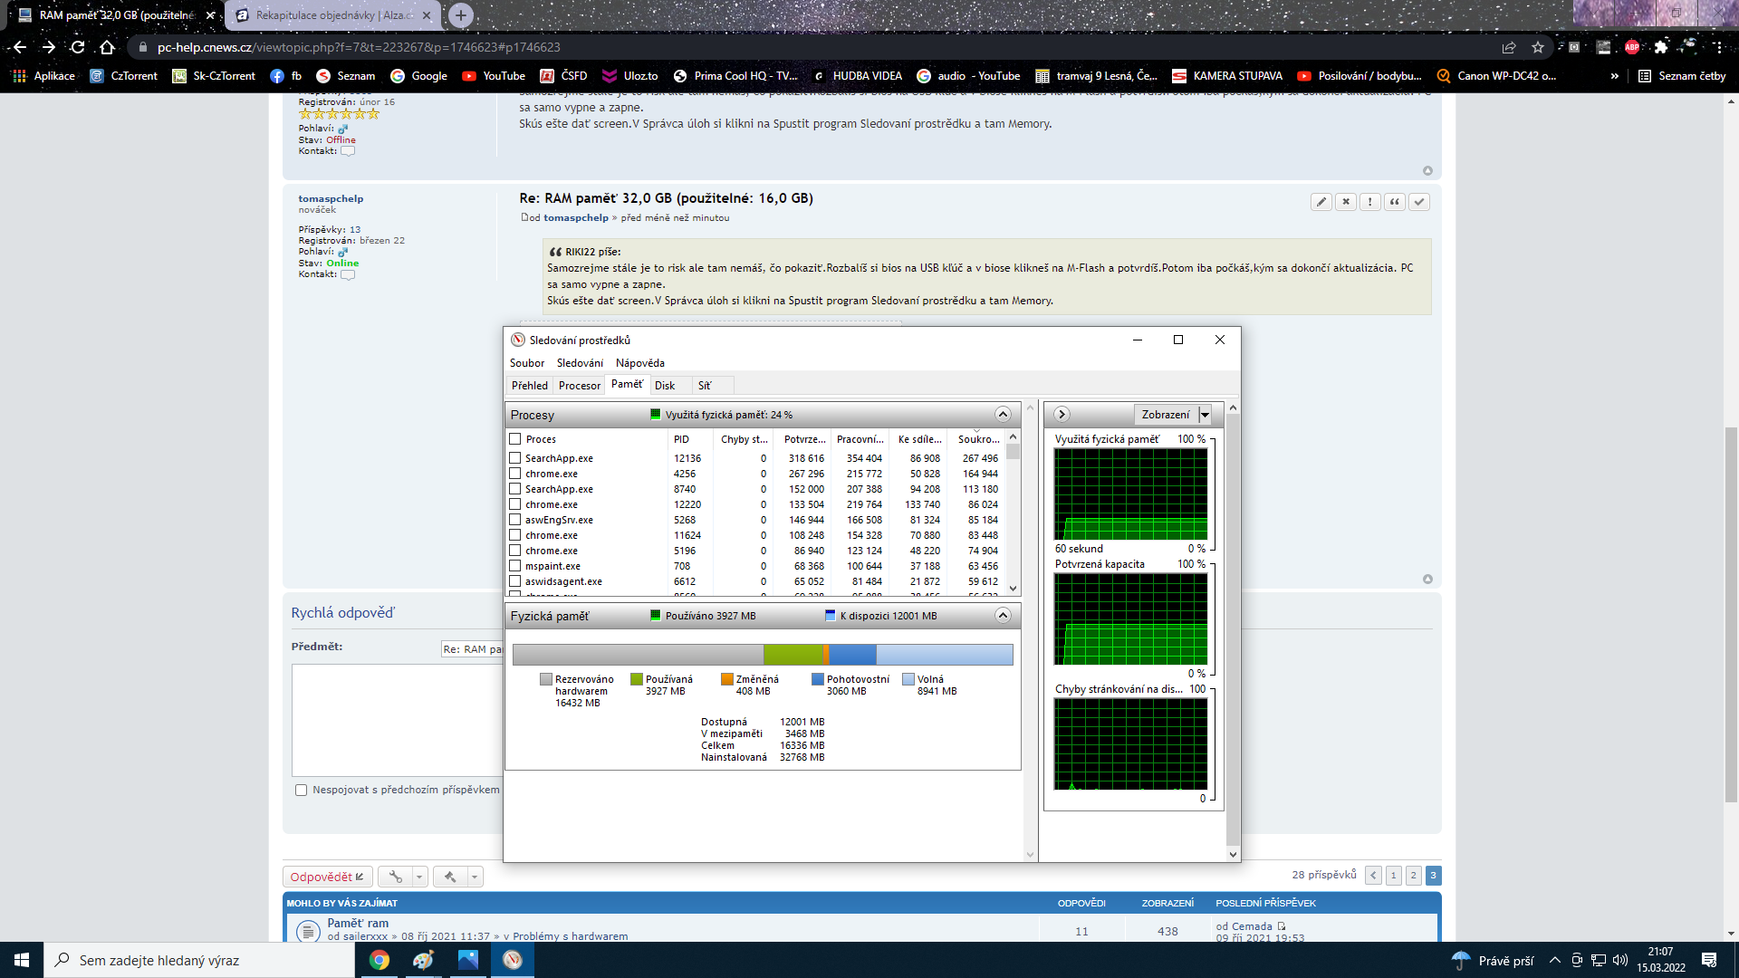Click the post approve checkmark icon
The image size is (1739, 978).
tap(1419, 202)
